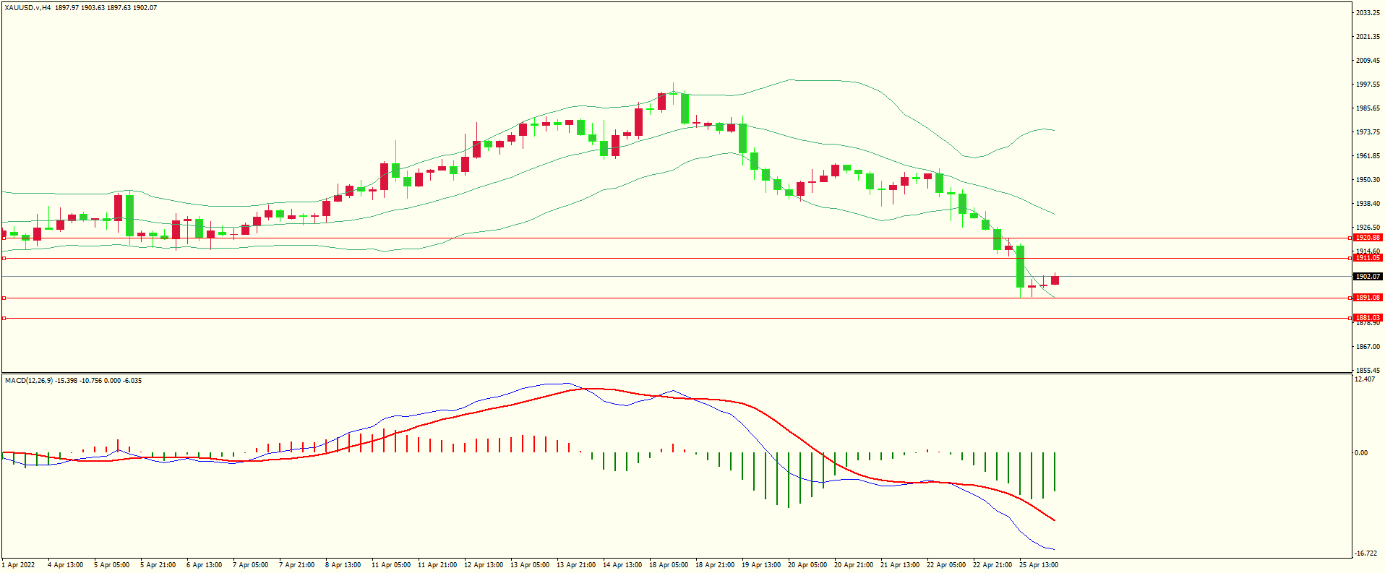Select the 18 Apr 05:00 time label
The height and width of the screenshot is (573, 1385).
point(669,565)
